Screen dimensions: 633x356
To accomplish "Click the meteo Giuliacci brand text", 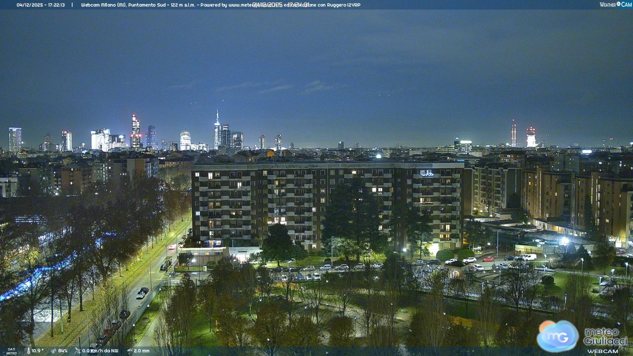I will coord(605,337).
